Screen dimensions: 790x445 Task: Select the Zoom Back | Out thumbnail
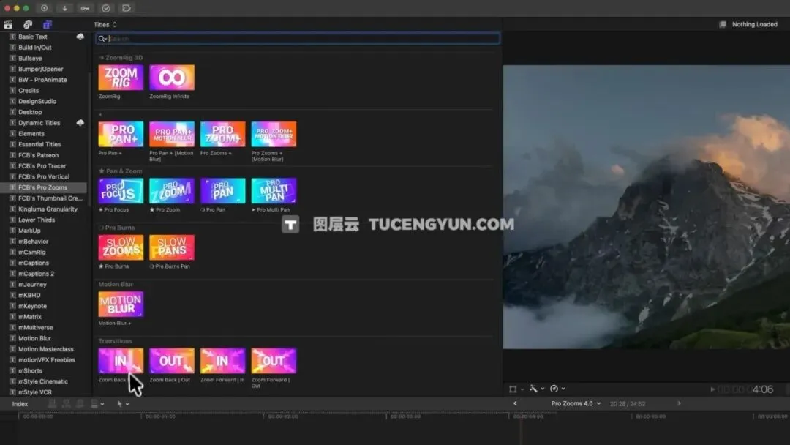[x=172, y=361]
